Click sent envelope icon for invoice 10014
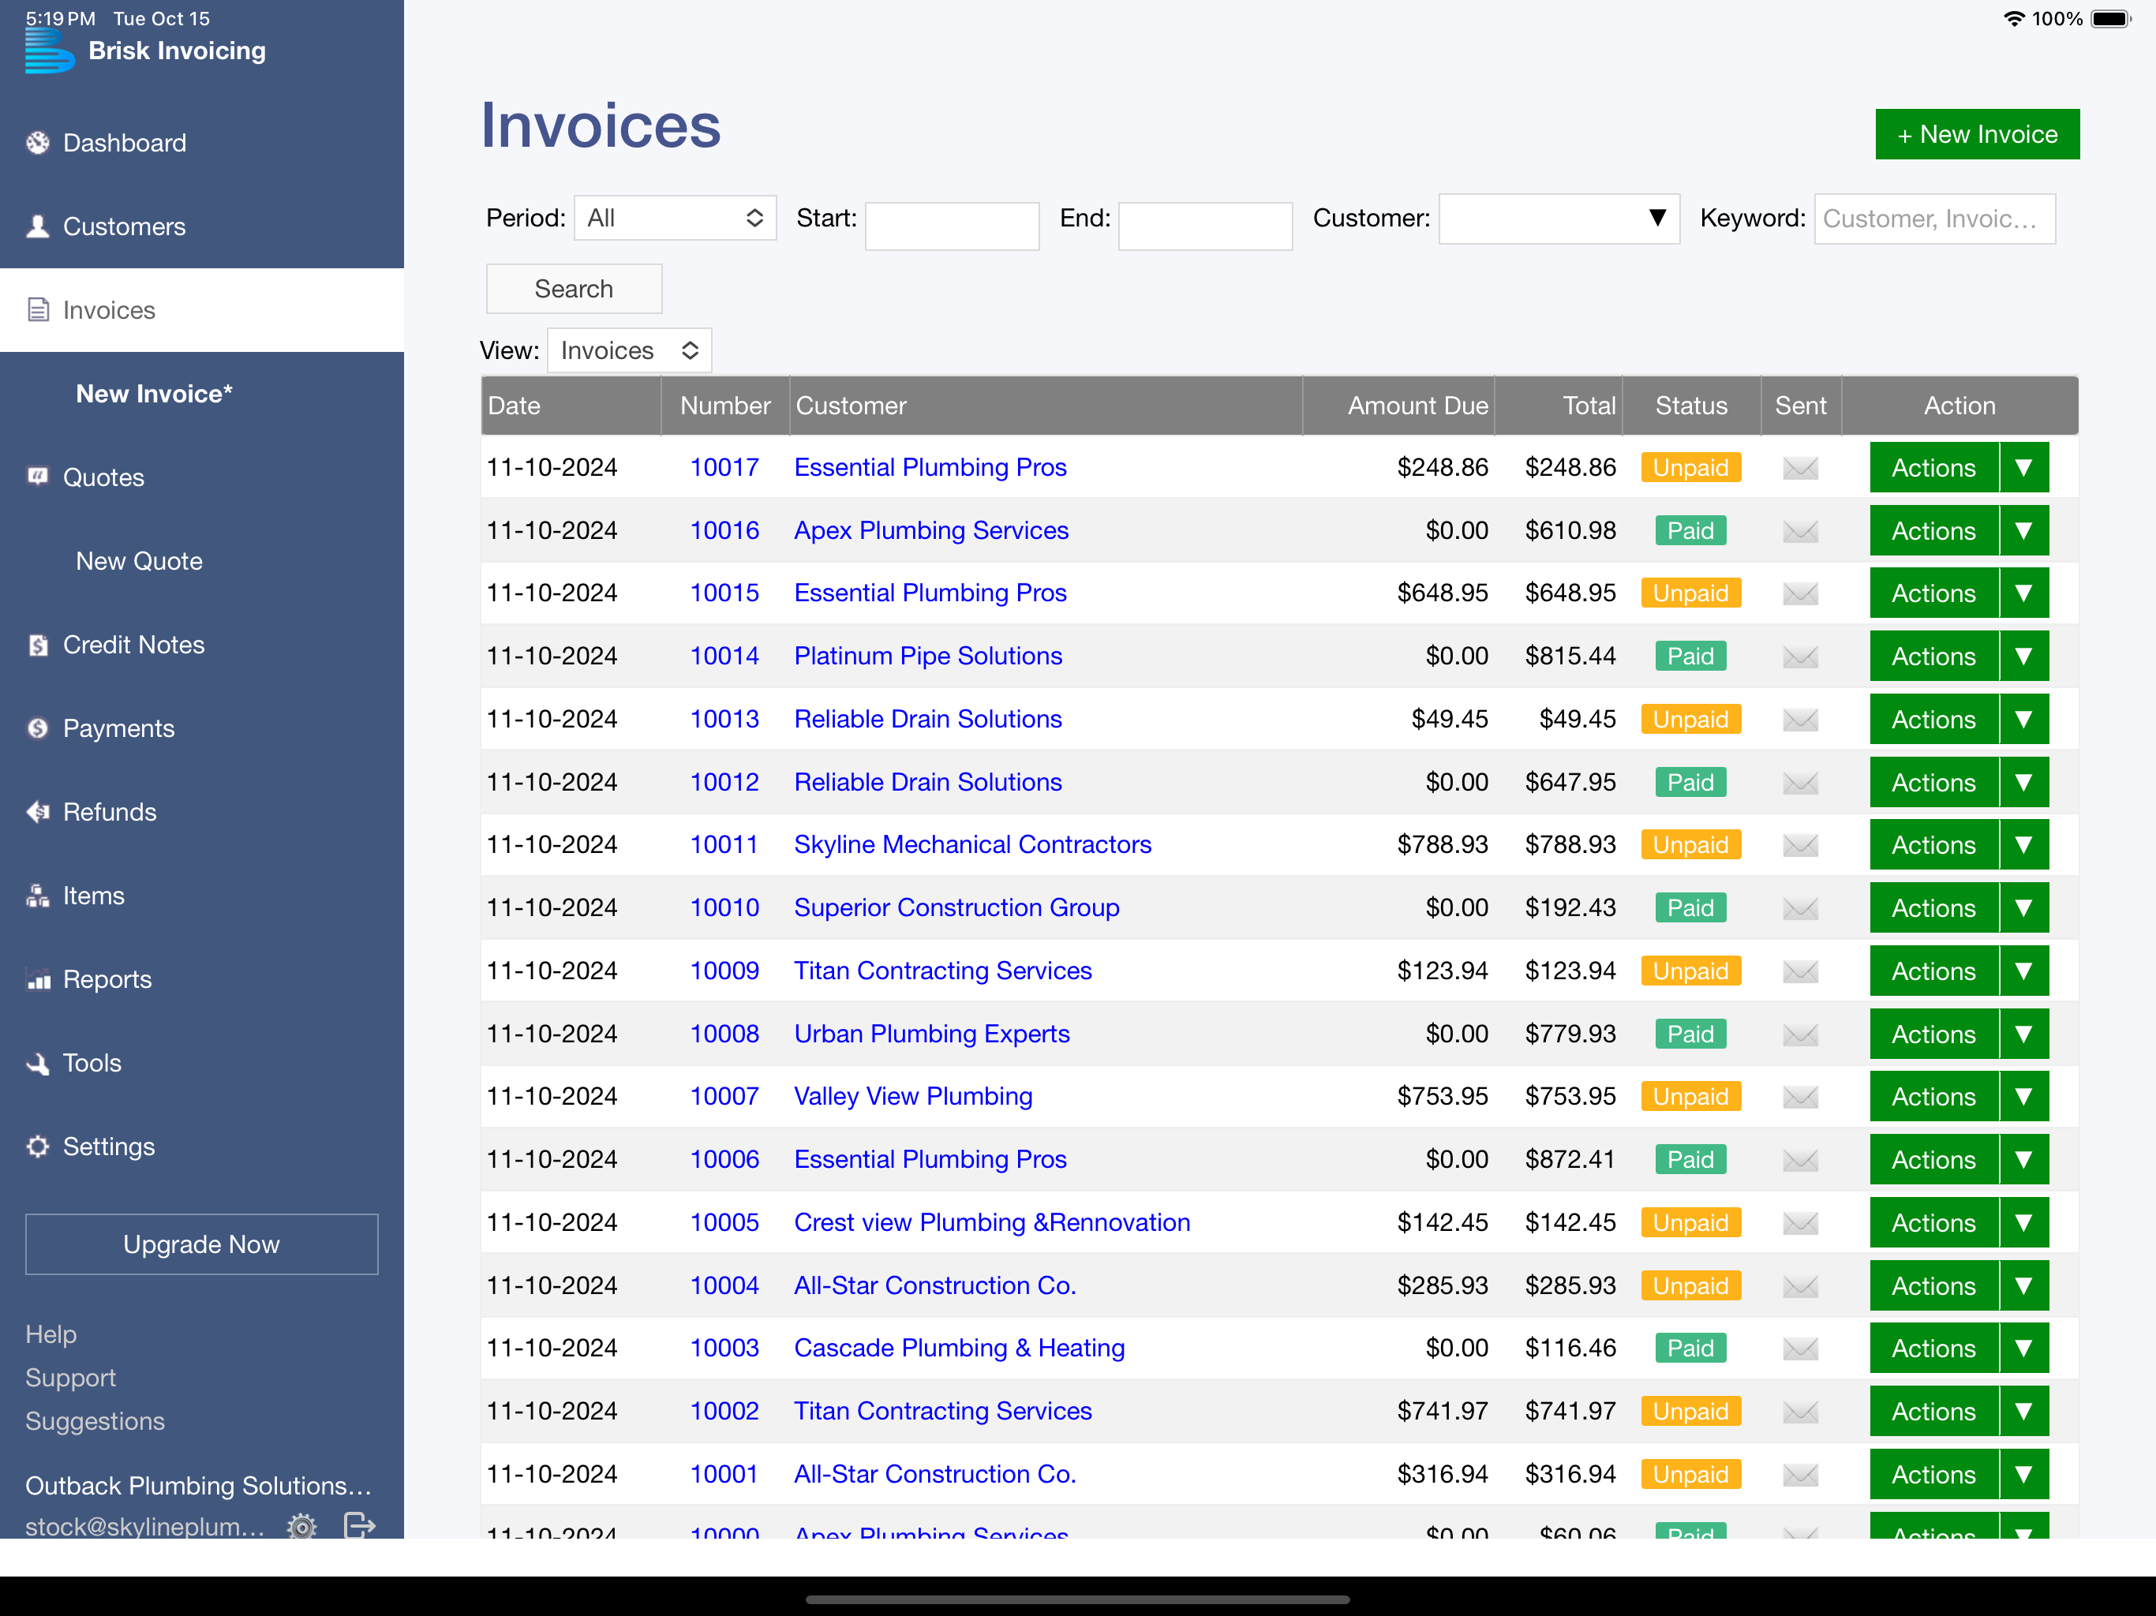Viewport: 2156px width, 1616px height. (1800, 657)
